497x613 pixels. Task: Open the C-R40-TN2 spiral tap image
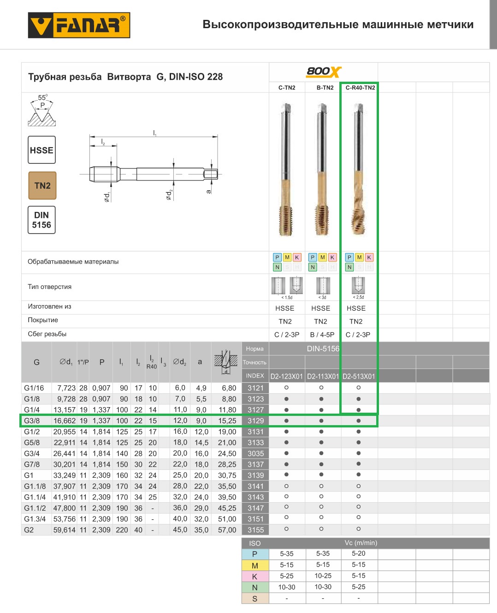tap(358, 169)
